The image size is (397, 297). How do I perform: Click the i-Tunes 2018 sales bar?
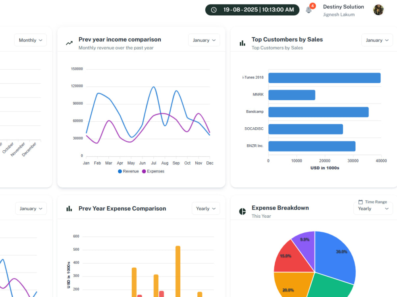click(324, 78)
